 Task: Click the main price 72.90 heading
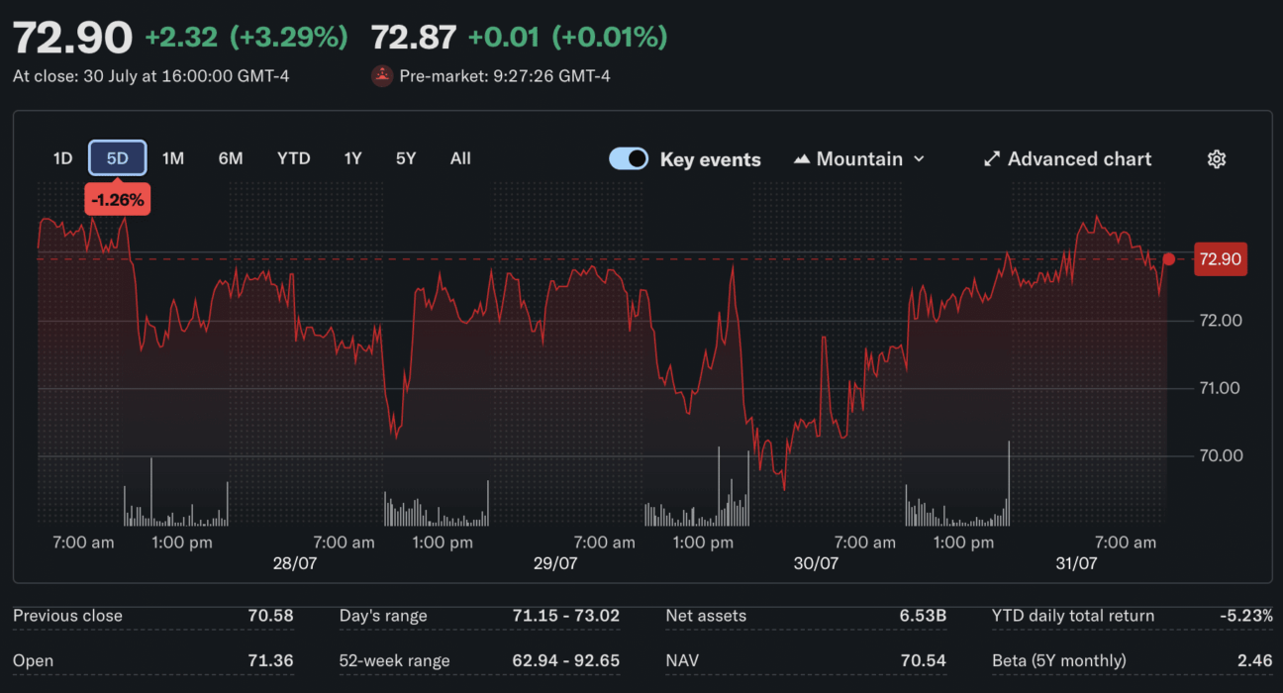coord(72,39)
